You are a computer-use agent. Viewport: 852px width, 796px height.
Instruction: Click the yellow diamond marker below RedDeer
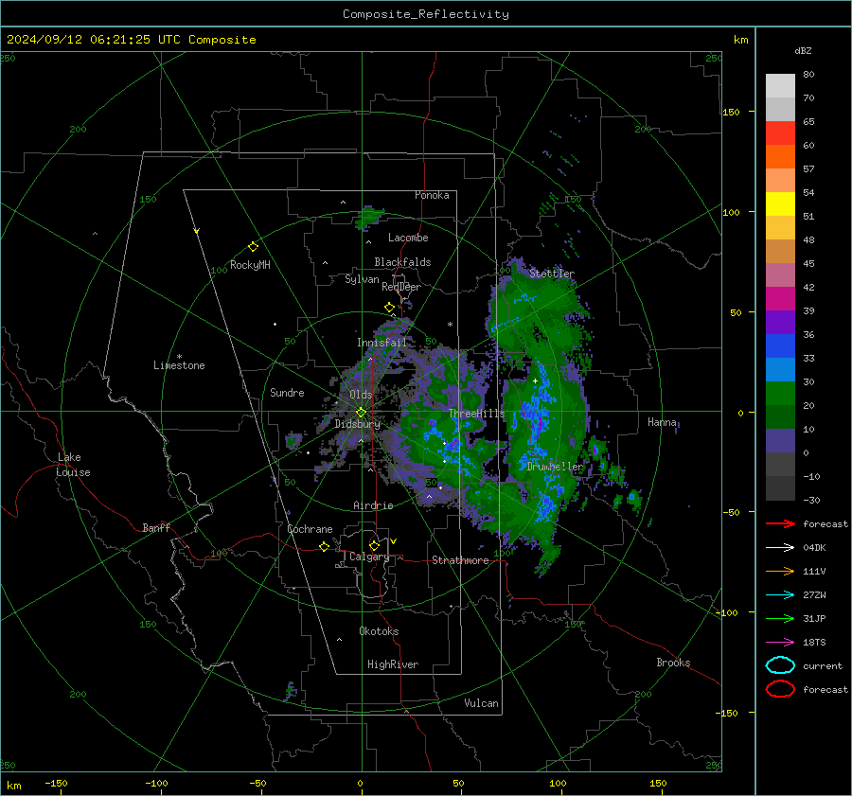(389, 308)
